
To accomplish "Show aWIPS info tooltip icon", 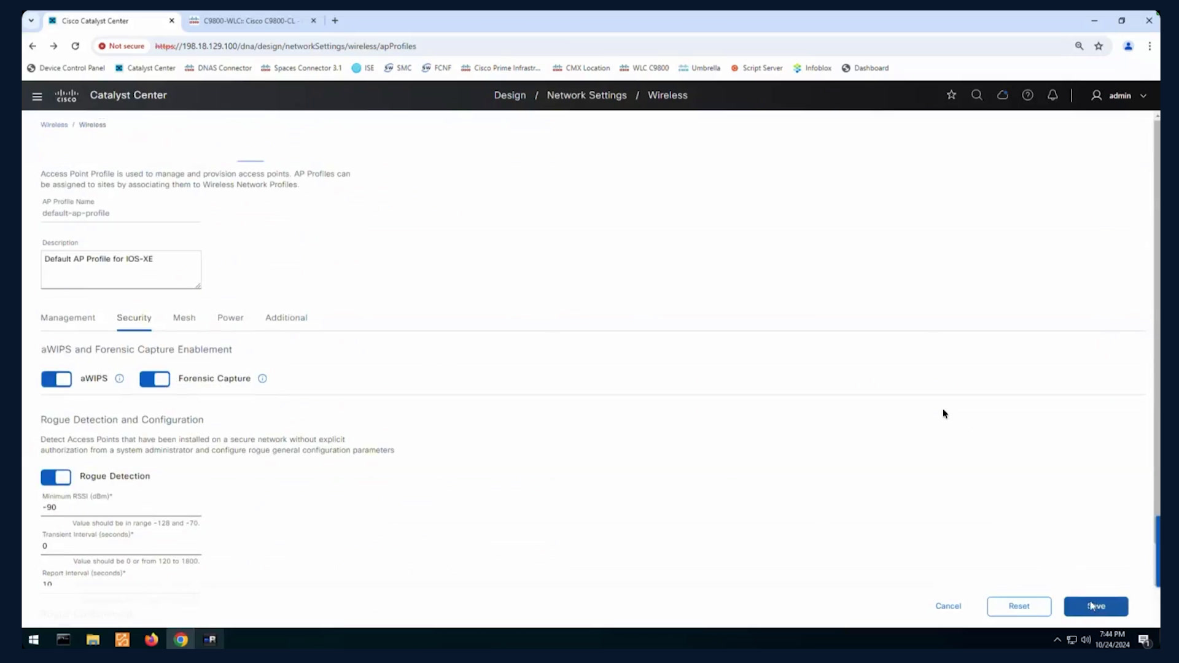I will (119, 379).
